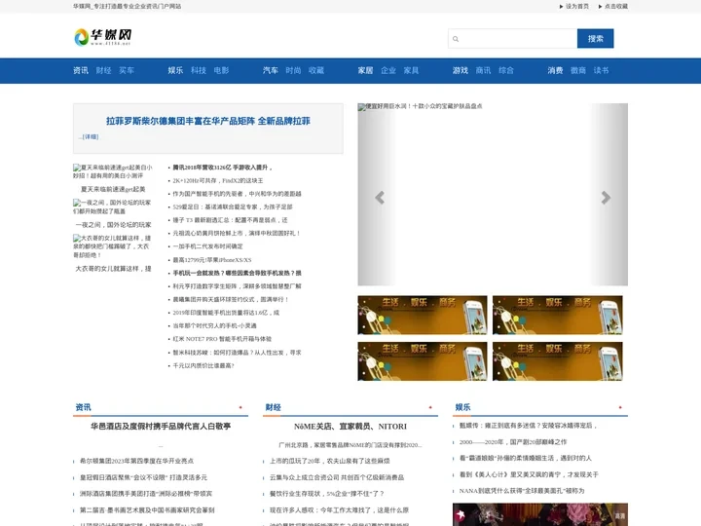The height and width of the screenshot is (526, 701).
Task: Open 资讯 section heading
Action: 83,407
